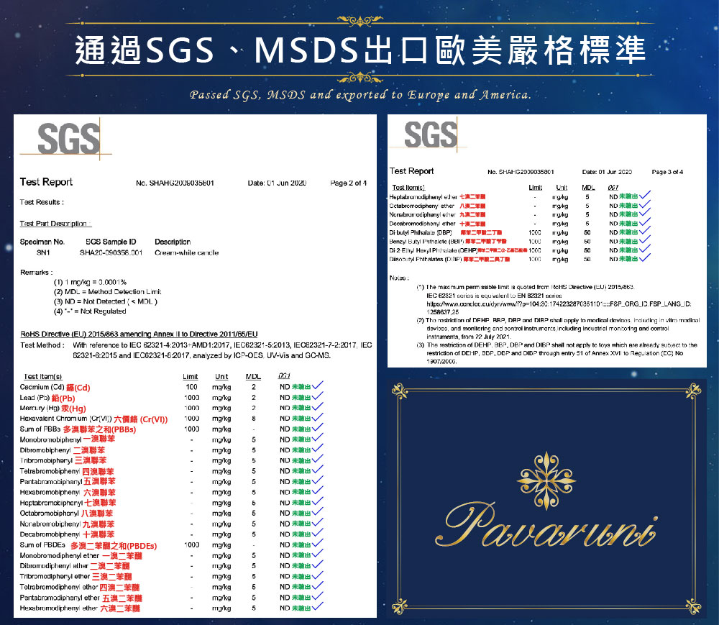This screenshot has width=719, height=625.
Task: Click the 'Monobromodiphenyl ether' test item
Action: coord(81,556)
